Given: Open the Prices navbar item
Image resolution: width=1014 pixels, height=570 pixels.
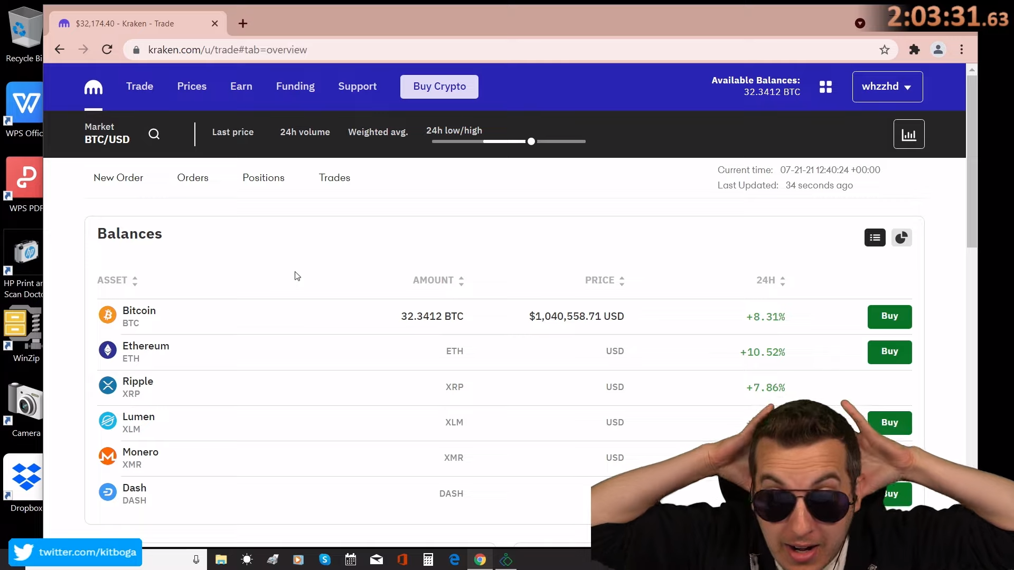Looking at the screenshot, I should pos(192,87).
